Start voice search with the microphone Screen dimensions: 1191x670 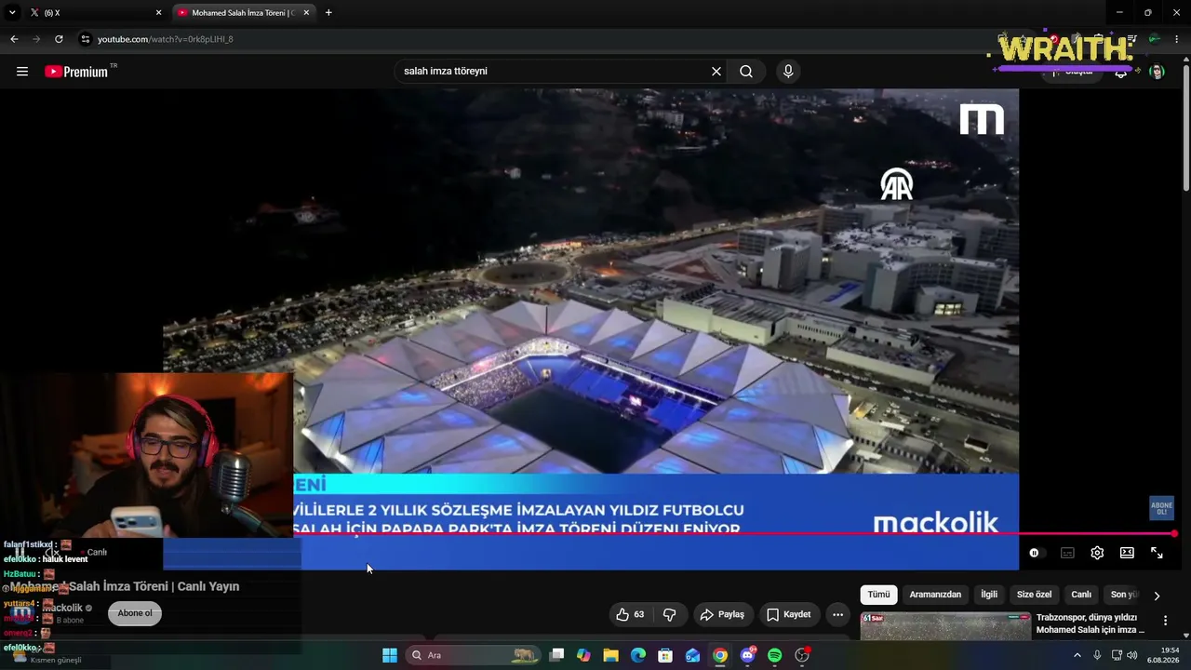(x=788, y=72)
